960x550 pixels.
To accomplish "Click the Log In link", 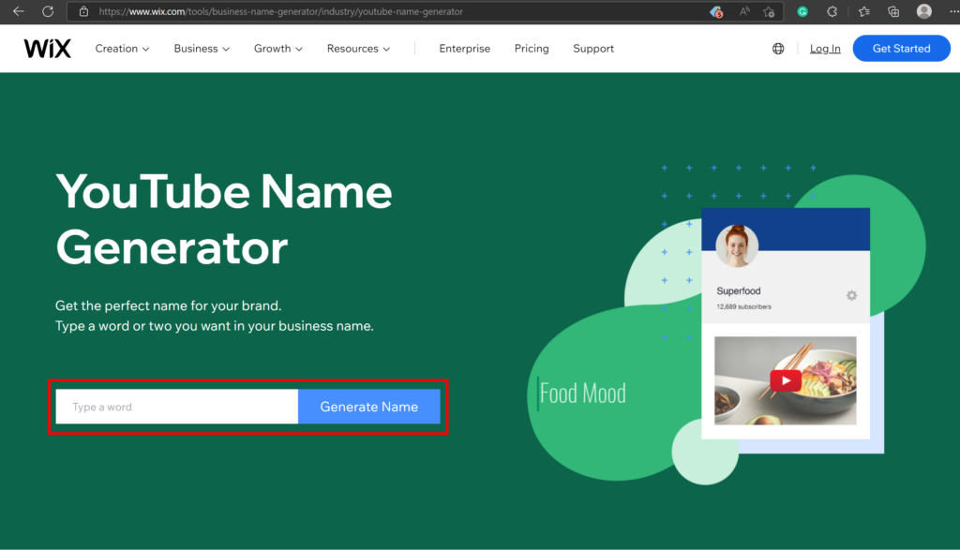I will pyautogui.click(x=825, y=49).
